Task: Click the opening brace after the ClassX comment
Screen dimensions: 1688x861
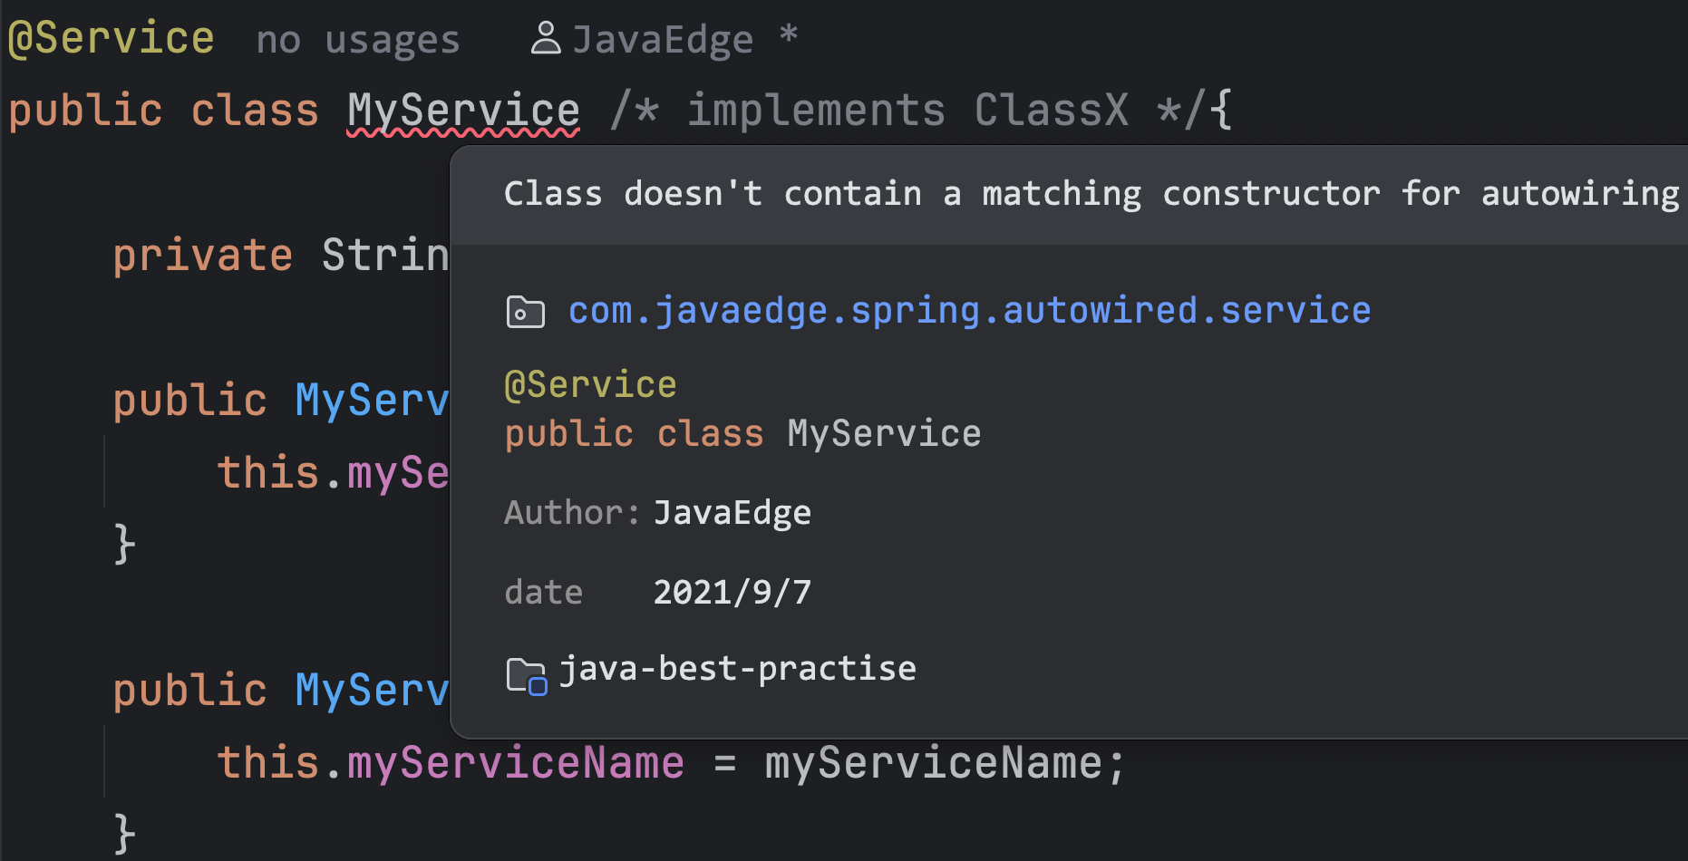Action: coord(1221,111)
